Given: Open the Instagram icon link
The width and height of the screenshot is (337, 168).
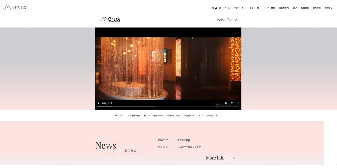Looking at the screenshot, I should pyautogui.click(x=212, y=8).
